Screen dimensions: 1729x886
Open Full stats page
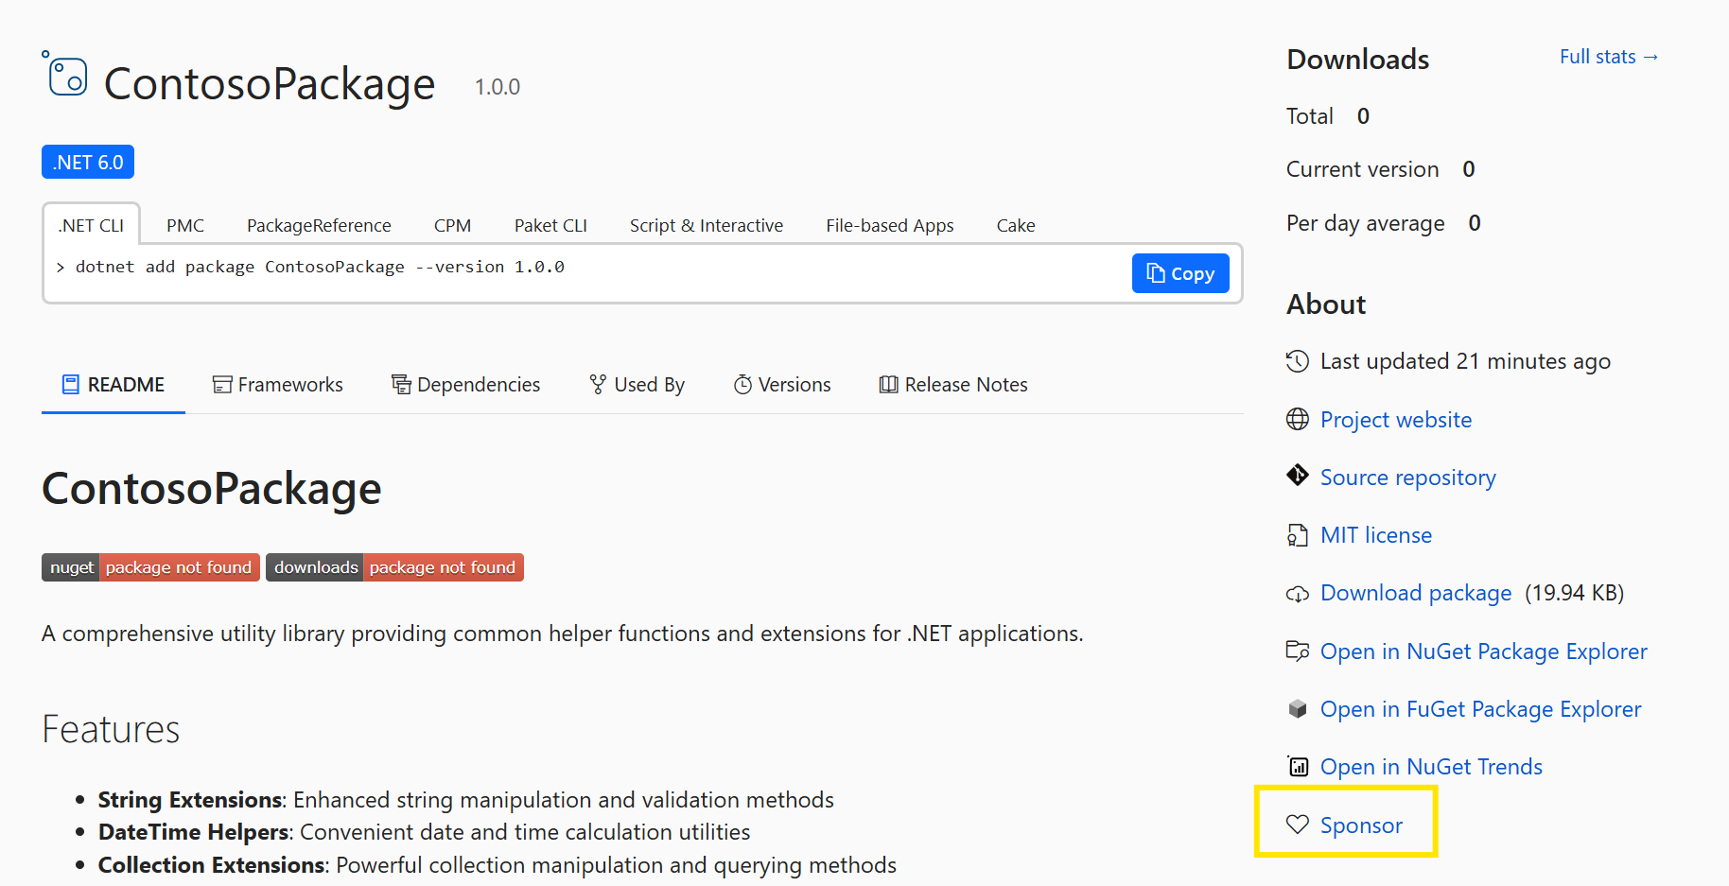click(1608, 57)
